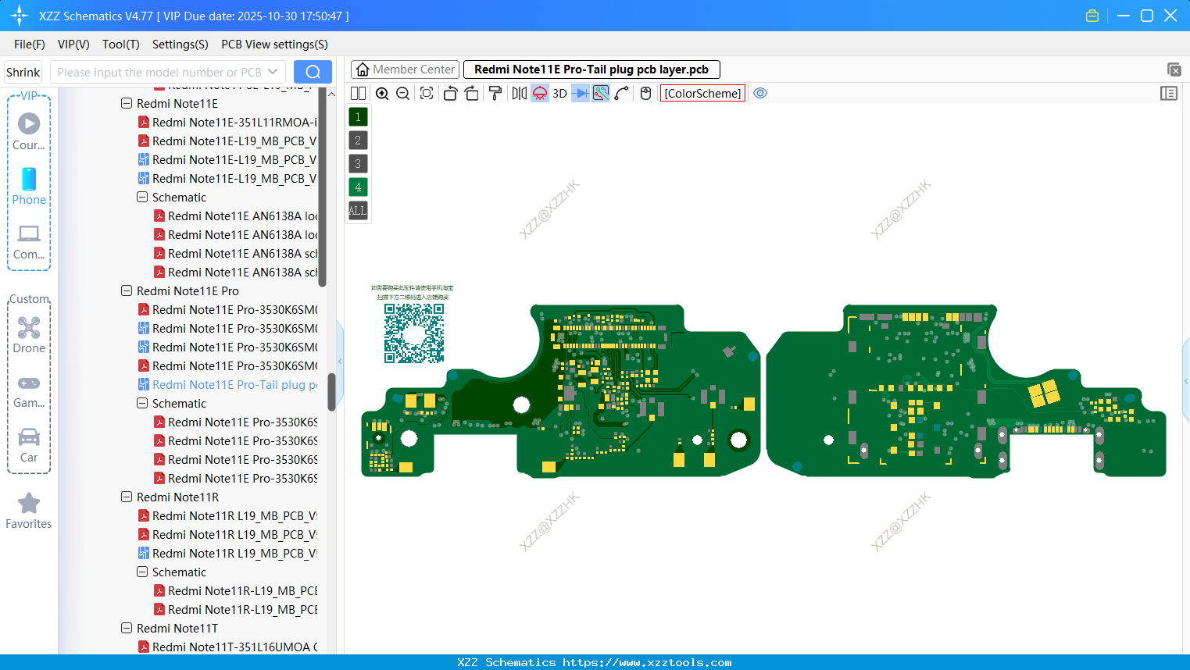The width and height of the screenshot is (1190, 670).
Task: Activate the split view icon
Action: pos(357,93)
